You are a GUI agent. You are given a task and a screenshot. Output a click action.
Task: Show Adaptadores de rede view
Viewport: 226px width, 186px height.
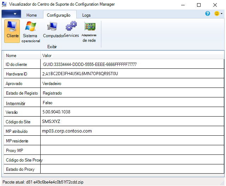tap(89, 32)
